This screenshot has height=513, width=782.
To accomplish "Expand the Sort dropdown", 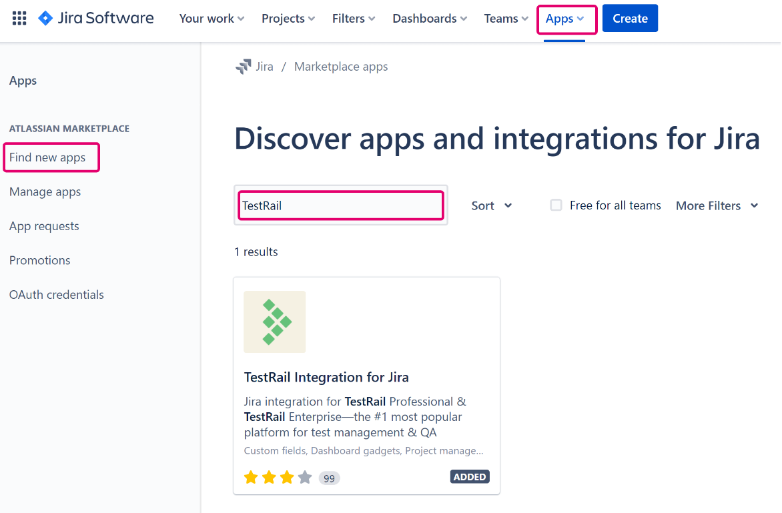I will coord(492,205).
